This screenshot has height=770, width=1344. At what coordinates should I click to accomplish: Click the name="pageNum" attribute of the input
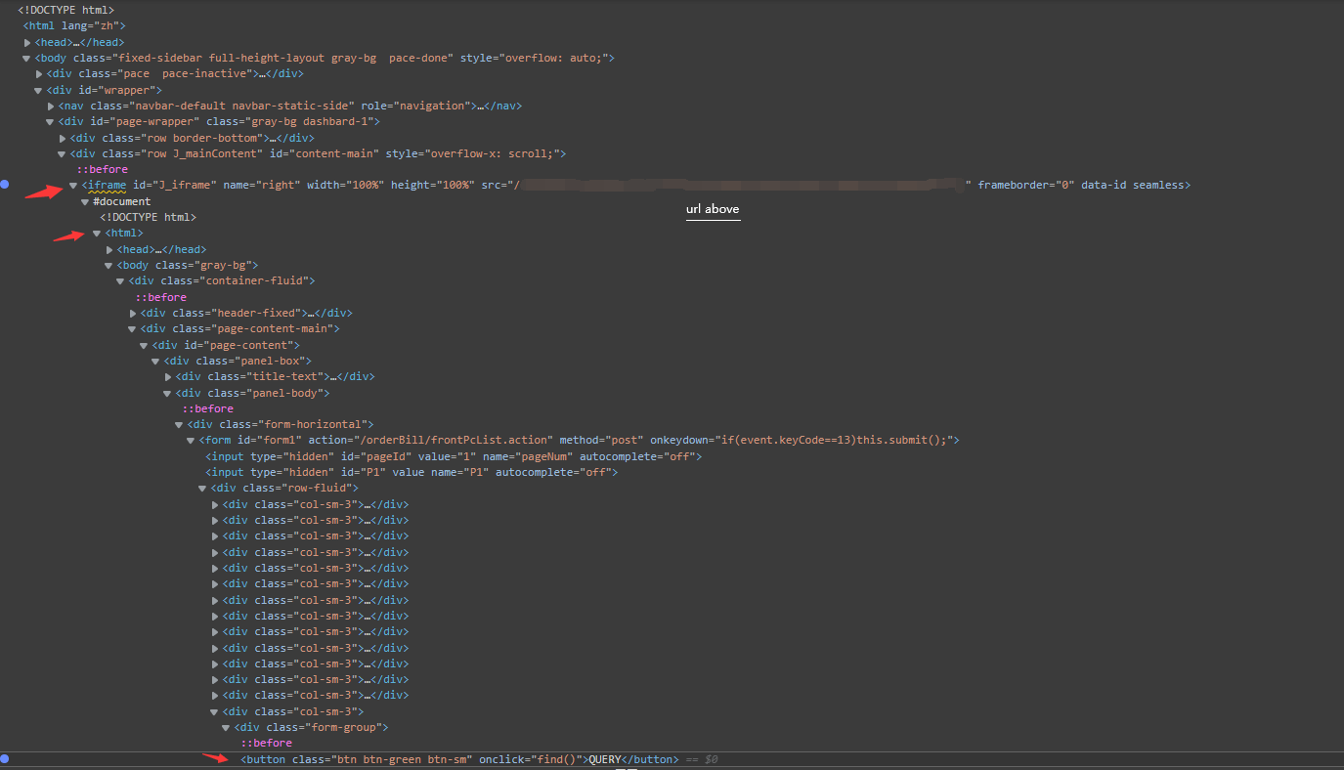[x=529, y=456]
